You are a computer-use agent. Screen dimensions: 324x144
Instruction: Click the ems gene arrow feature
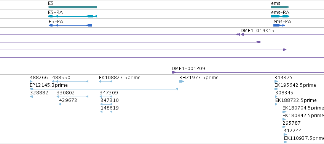coord(280,7)
